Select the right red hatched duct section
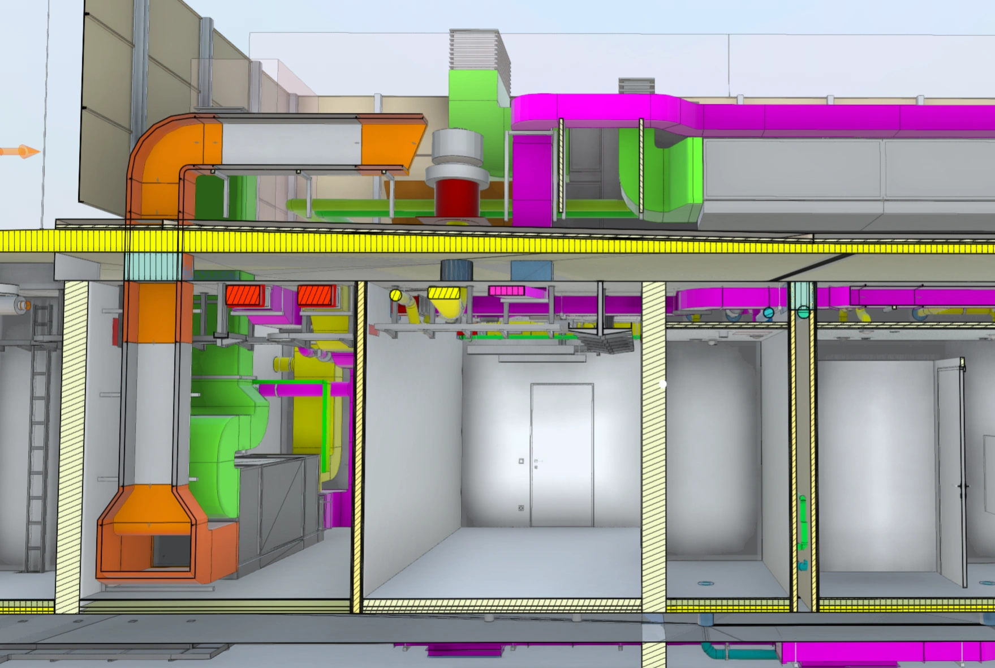The image size is (995, 668). (316, 296)
